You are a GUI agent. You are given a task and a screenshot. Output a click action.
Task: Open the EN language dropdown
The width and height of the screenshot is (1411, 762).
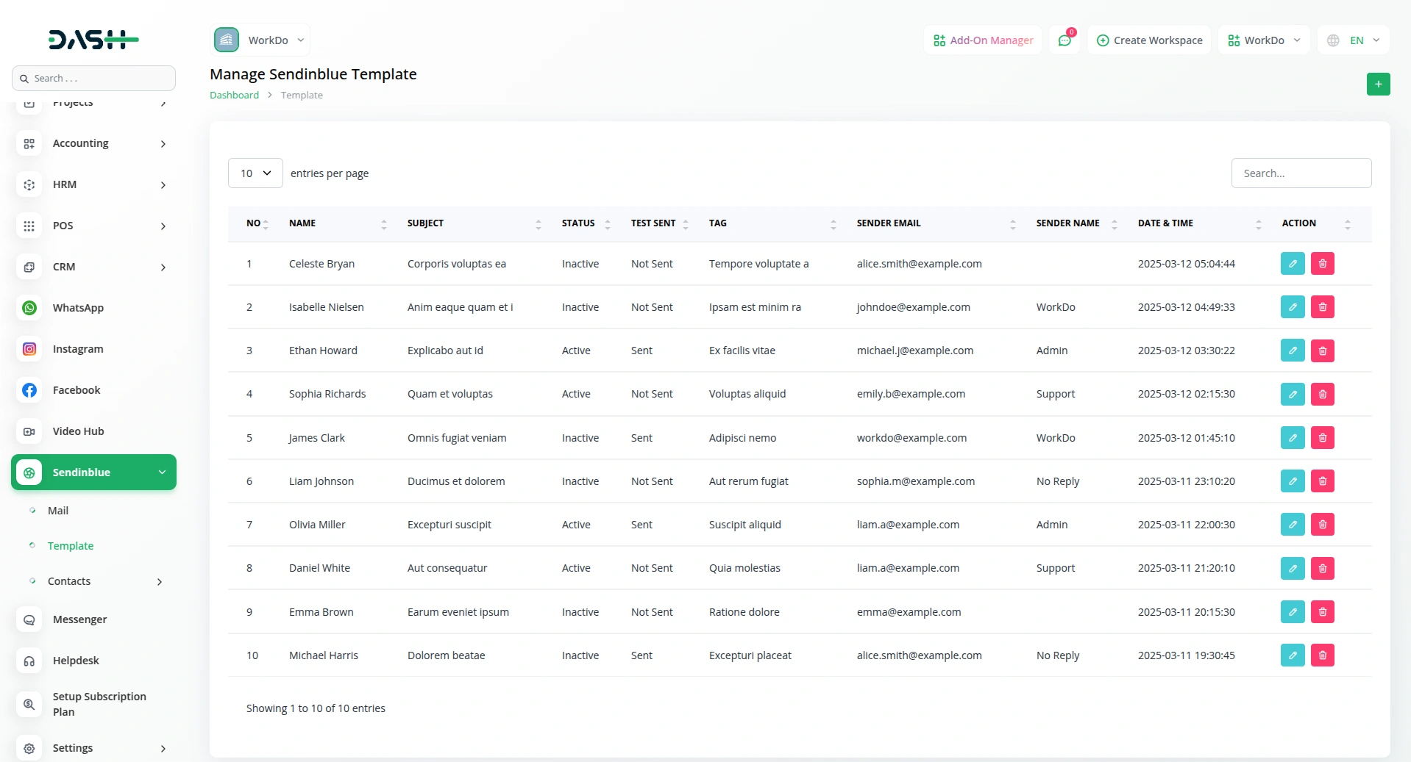(1354, 40)
